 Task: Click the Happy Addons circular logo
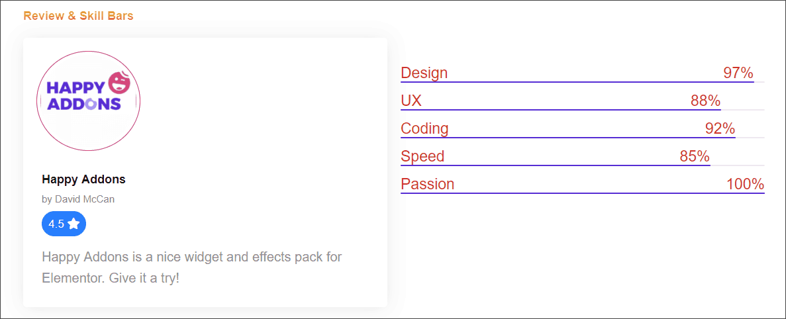pyautogui.click(x=88, y=101)
